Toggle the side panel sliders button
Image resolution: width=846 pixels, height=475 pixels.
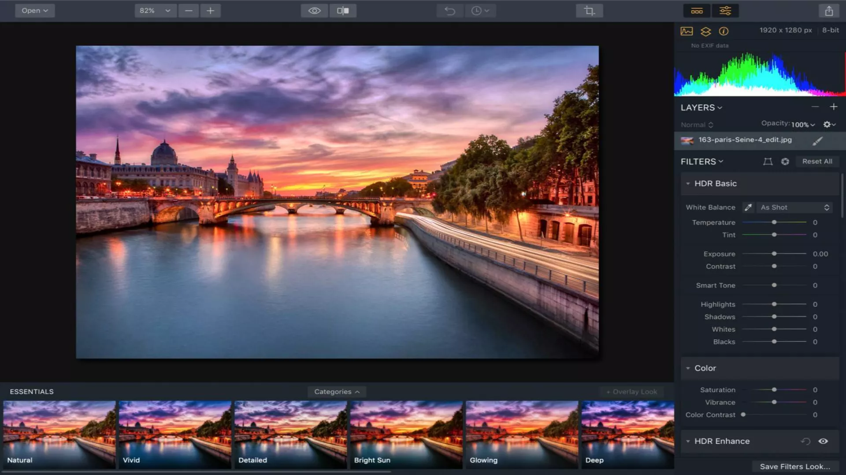[x=725, y=11]
